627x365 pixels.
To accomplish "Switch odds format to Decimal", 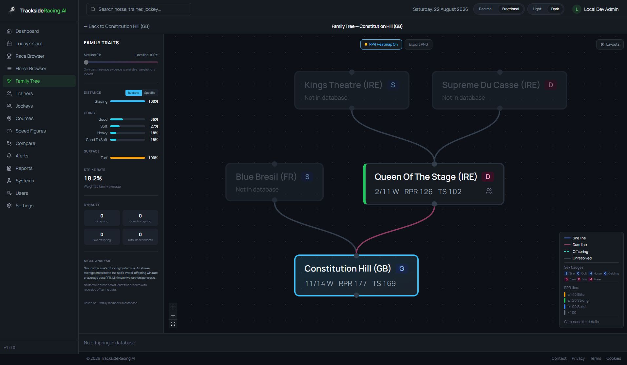I will coord(485,9).
